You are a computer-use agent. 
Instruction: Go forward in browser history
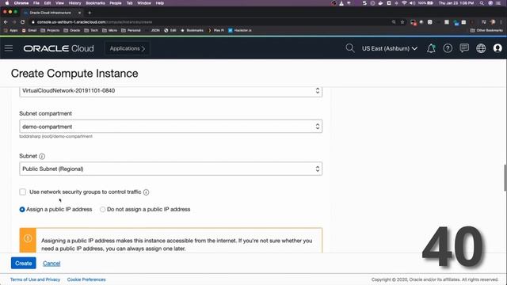pyautogui.click(x=14, y=22)
